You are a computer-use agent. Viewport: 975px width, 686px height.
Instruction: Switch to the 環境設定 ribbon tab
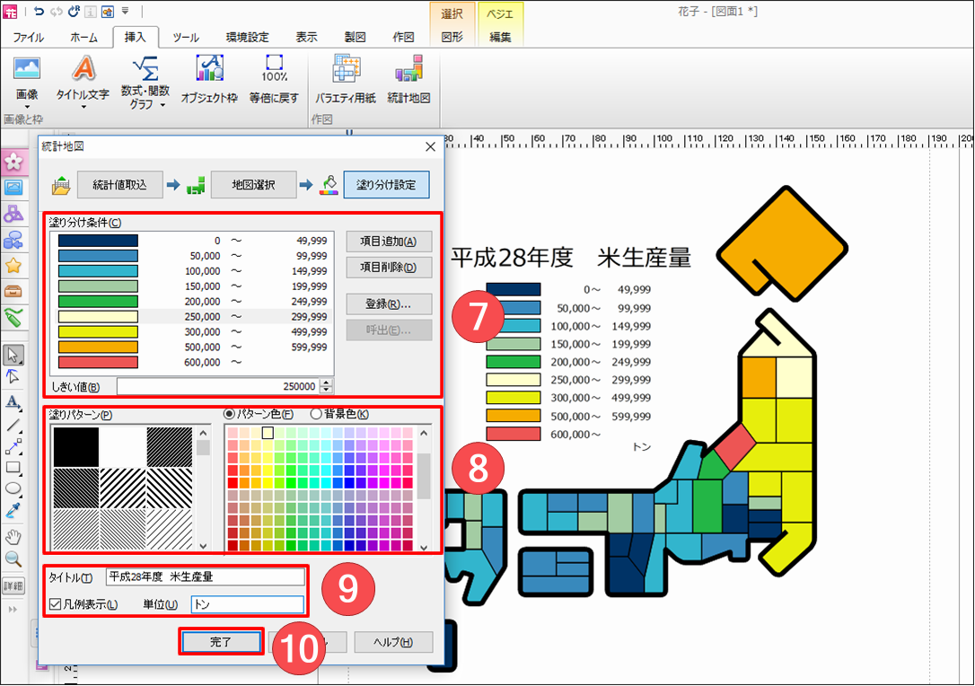pyautogui.click(x=248, y=38)
